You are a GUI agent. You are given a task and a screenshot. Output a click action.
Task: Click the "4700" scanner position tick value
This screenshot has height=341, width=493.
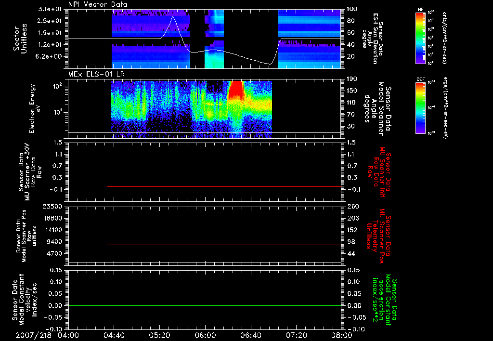pyautogui.click(x=54, y=253)
